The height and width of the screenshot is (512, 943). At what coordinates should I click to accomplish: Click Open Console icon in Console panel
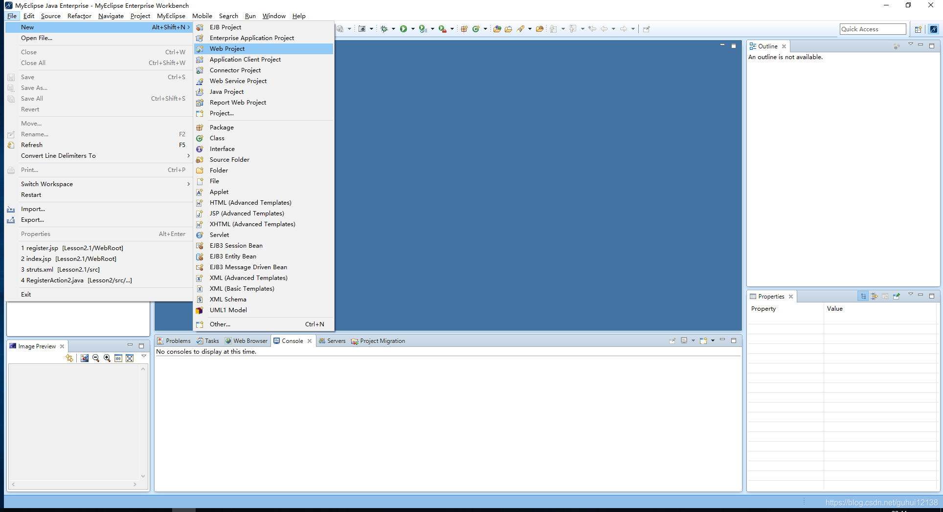tap(703, 341)
